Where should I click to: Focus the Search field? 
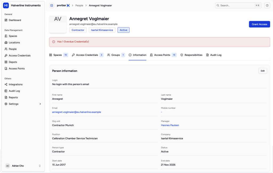click(x=238, y=5)
